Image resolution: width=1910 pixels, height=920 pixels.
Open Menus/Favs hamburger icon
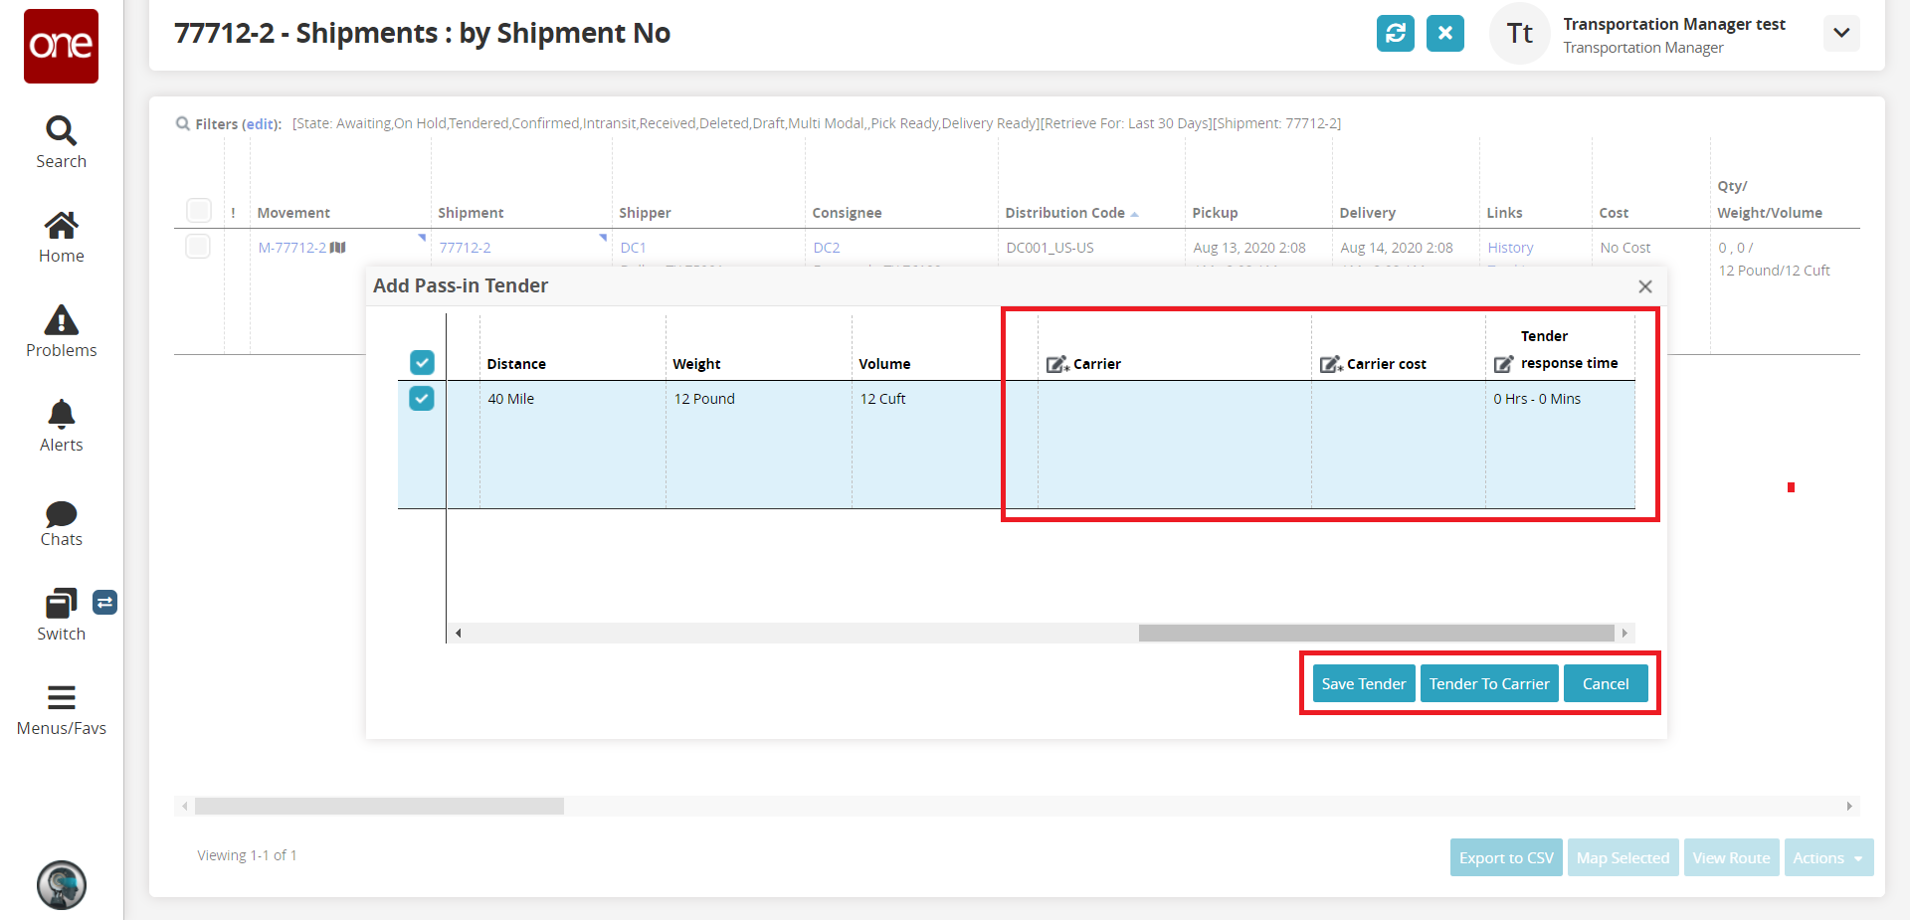[x=61, y=697]
